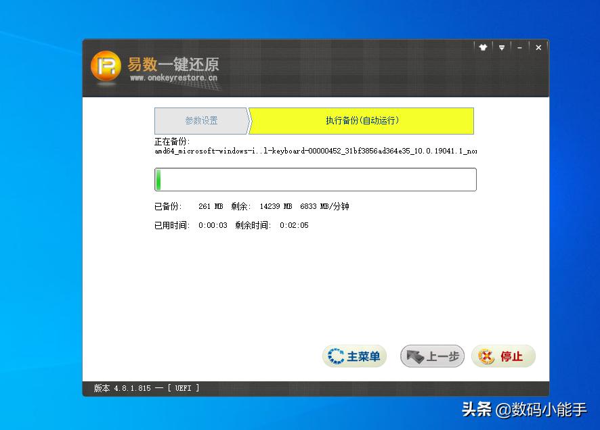Open the title bar dropdown arrow menu

[x=502, y=47]
